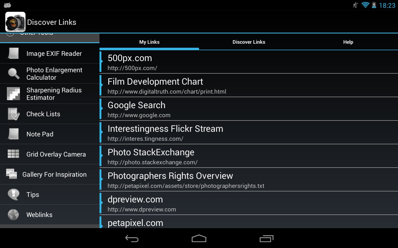Viewport: 398px width, 248px height.
Task: Switch to the Discover Links tab
Action: tap(249, 42)
